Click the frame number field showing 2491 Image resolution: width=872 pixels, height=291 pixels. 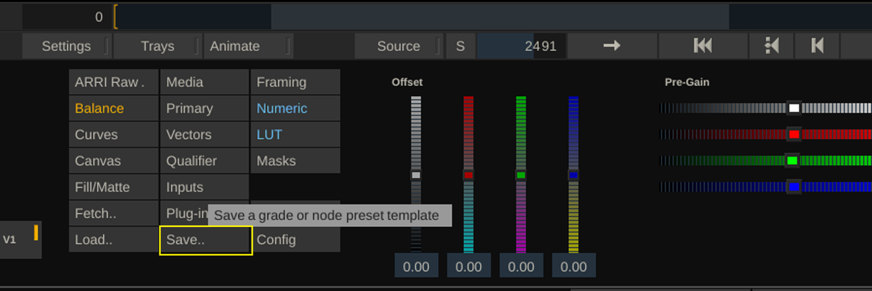[x=521, y=46]
